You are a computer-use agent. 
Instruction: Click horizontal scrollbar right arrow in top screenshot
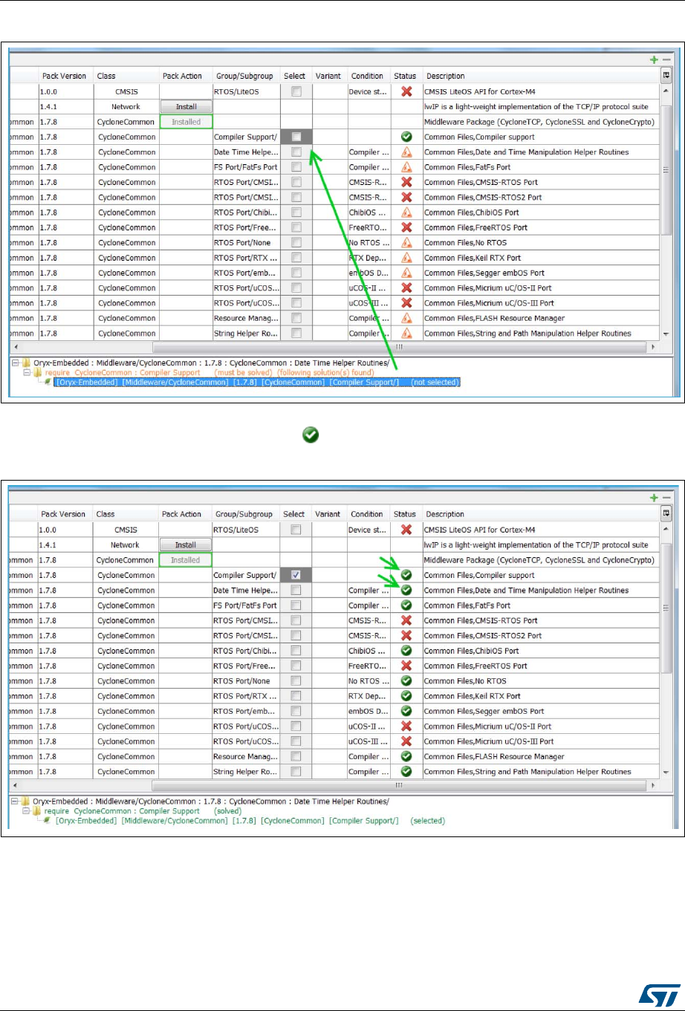point(653,347)
